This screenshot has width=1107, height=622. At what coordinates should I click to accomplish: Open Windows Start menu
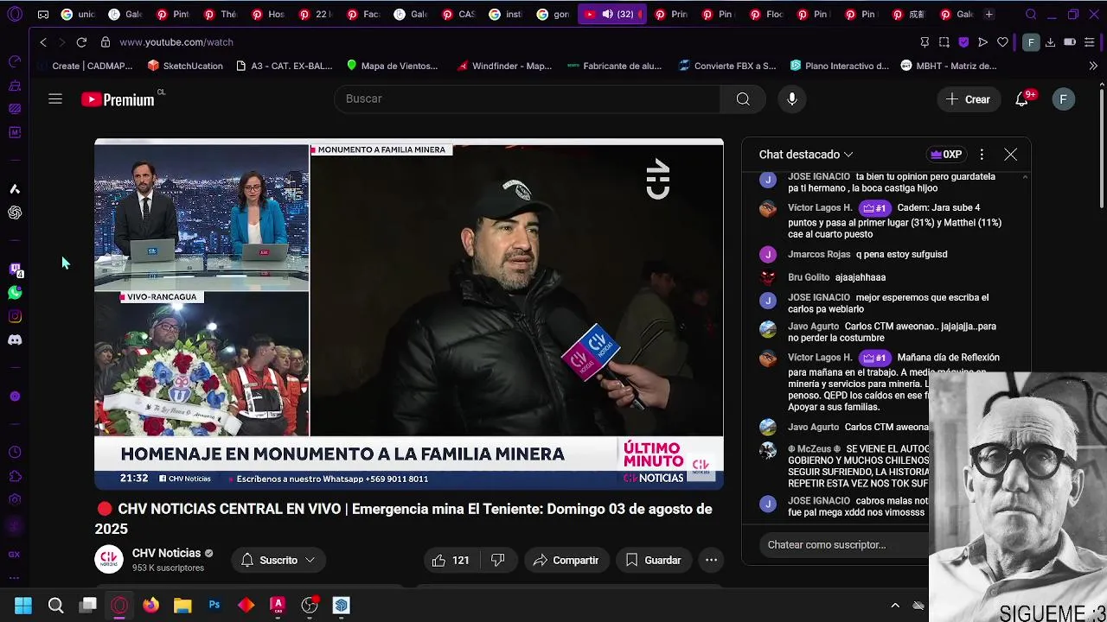tap(23, 606)
